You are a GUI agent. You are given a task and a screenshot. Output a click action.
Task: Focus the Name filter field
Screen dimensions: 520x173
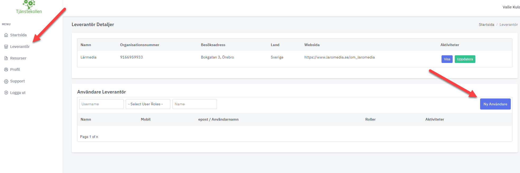click(x=195, y=104)
